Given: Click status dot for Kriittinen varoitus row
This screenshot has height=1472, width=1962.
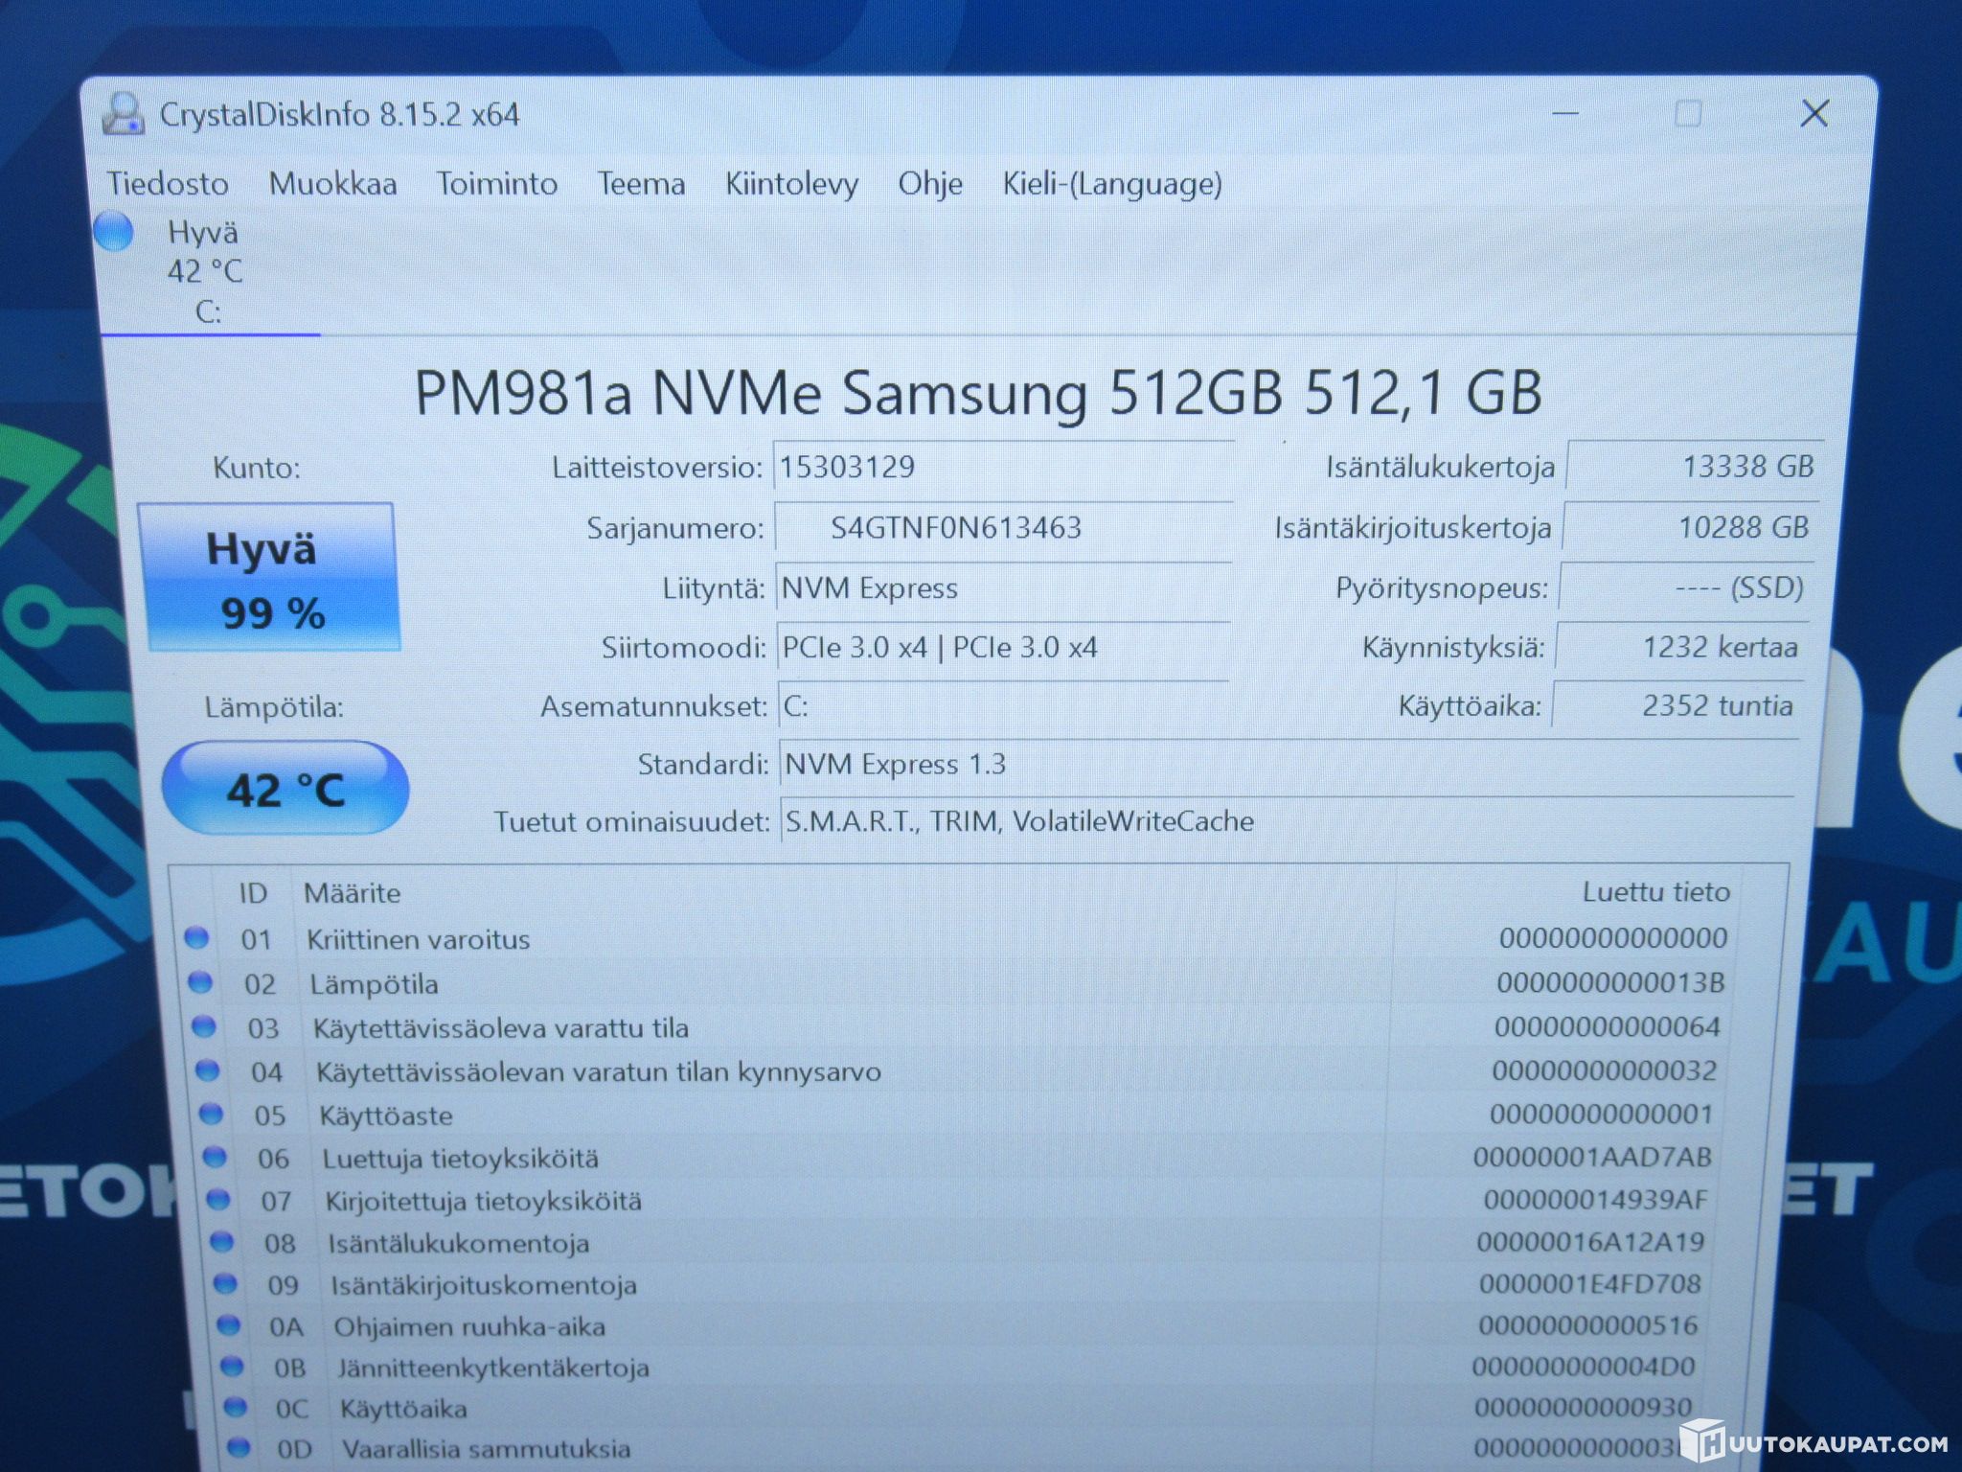Looking at the screenshot, I should click(196, 937).
